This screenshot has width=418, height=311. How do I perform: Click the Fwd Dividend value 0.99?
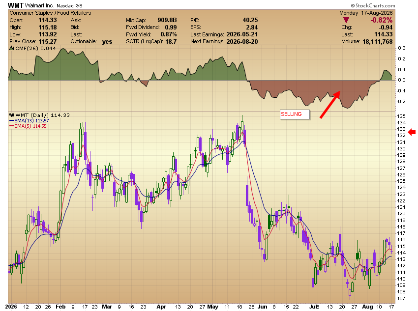tap(171, 27)
